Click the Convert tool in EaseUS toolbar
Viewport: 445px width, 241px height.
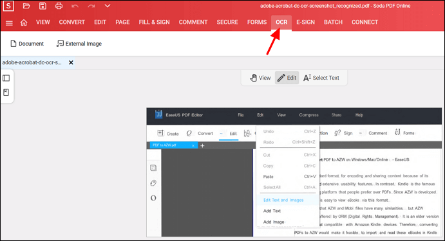[200, 134]
